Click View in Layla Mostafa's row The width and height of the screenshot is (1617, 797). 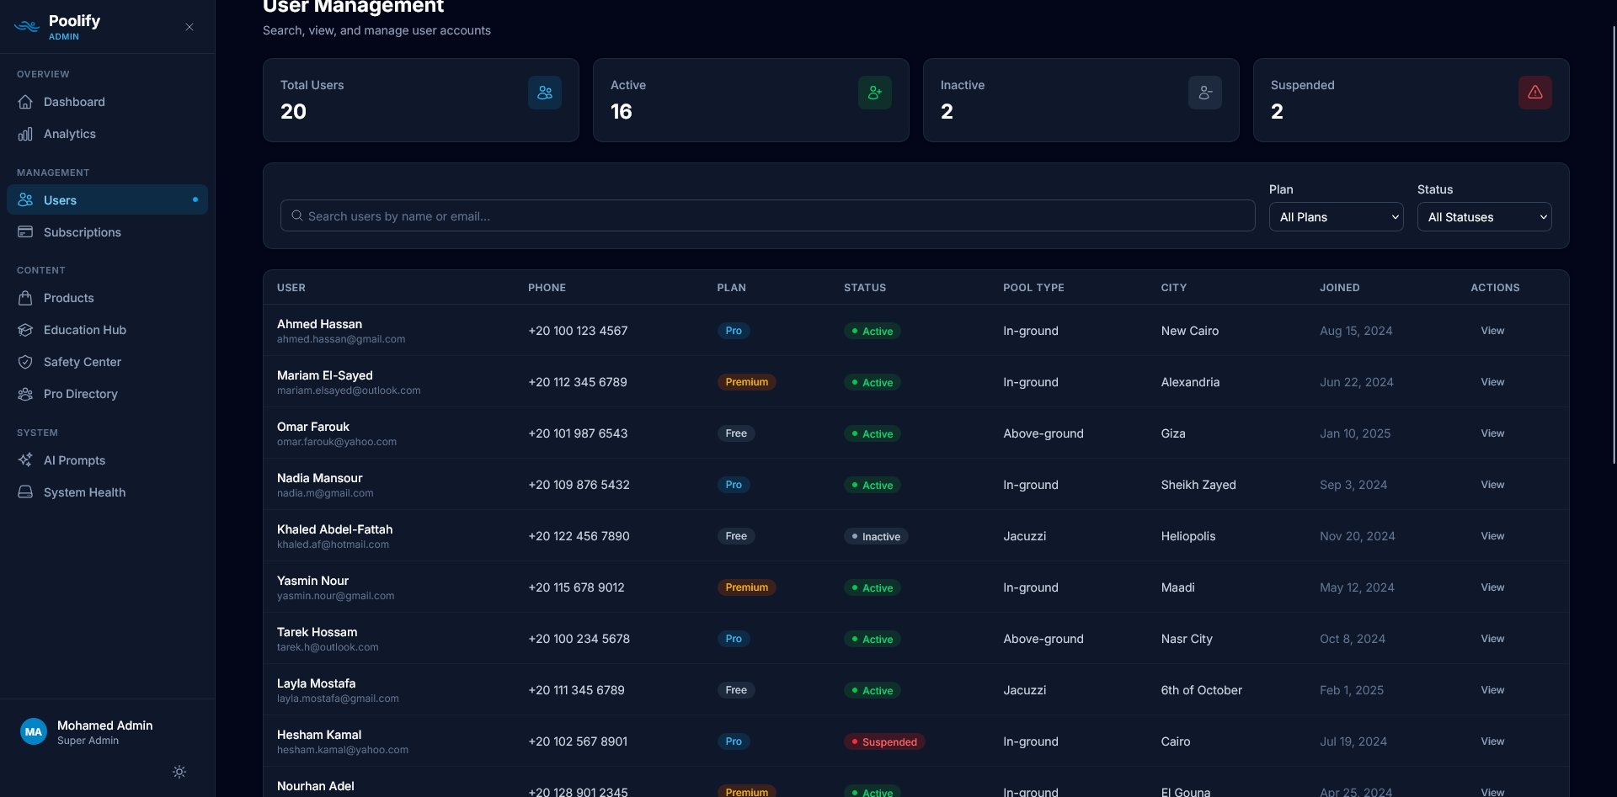click(x=1492, y=690)
